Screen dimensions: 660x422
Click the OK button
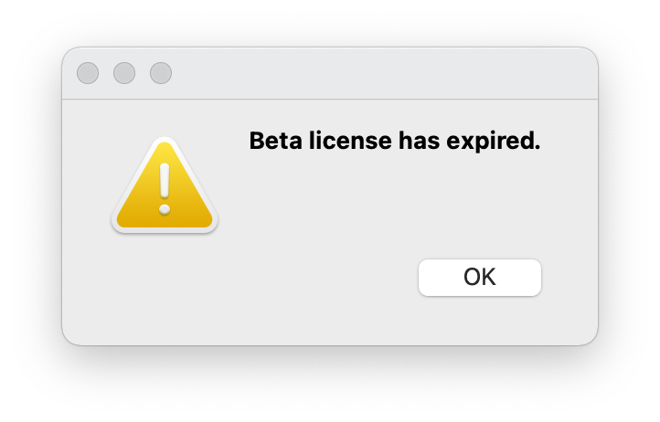pos(480,278)
